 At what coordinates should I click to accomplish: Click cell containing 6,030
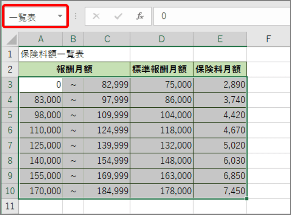[x=220, y=161]
